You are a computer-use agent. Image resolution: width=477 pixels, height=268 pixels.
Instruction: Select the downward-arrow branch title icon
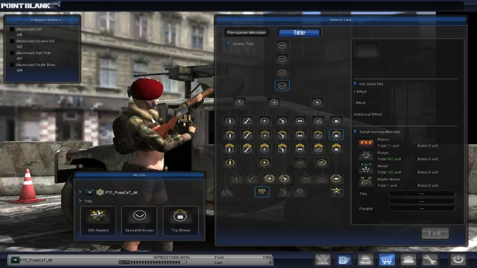(274, 102)
